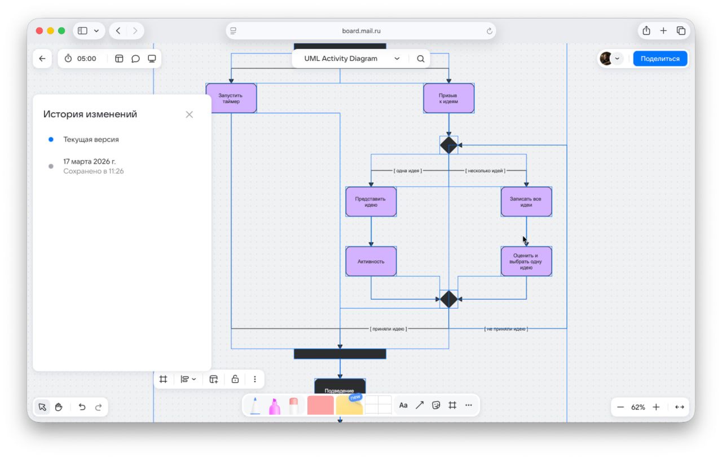Expand the UML Activity Diagram title dropdown
The width and height of the screenshot is (722, 458).
397,59
